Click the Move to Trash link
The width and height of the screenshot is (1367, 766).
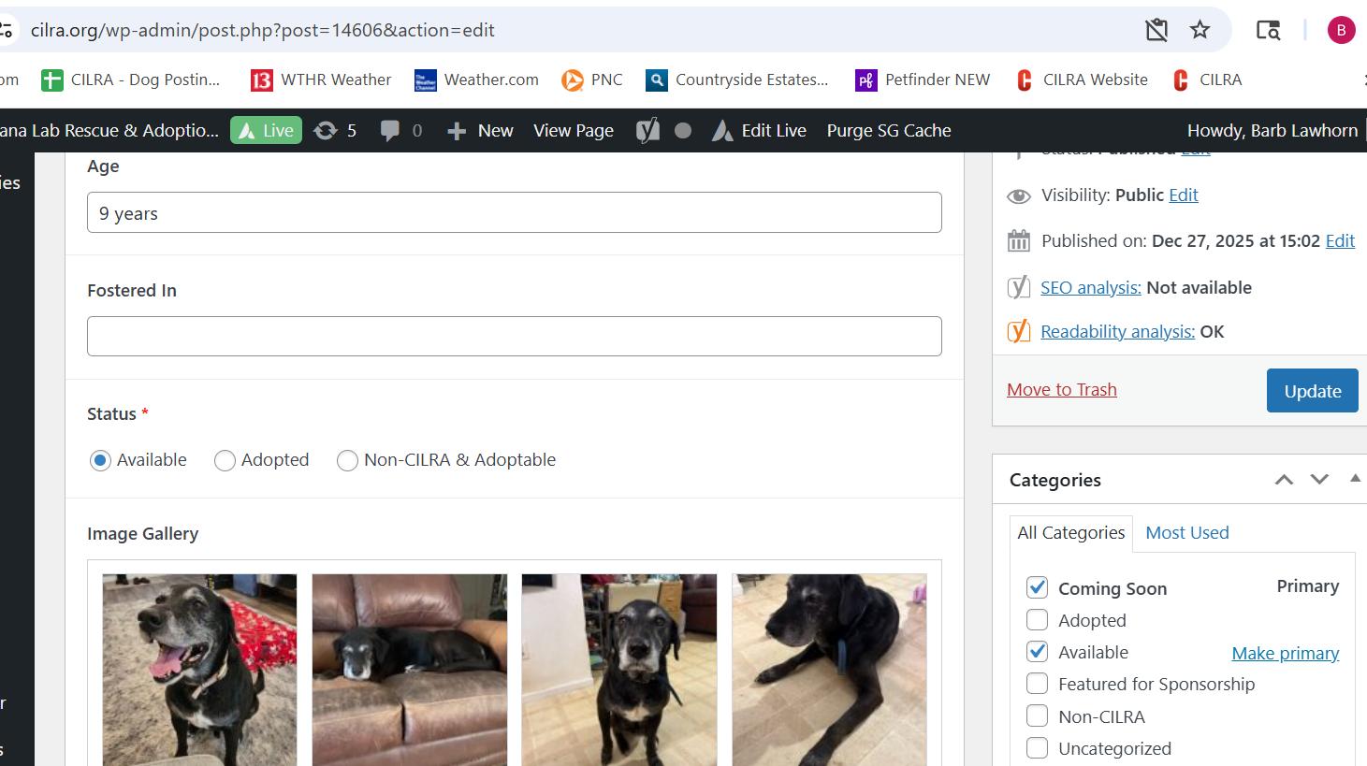coord(1061,389)
